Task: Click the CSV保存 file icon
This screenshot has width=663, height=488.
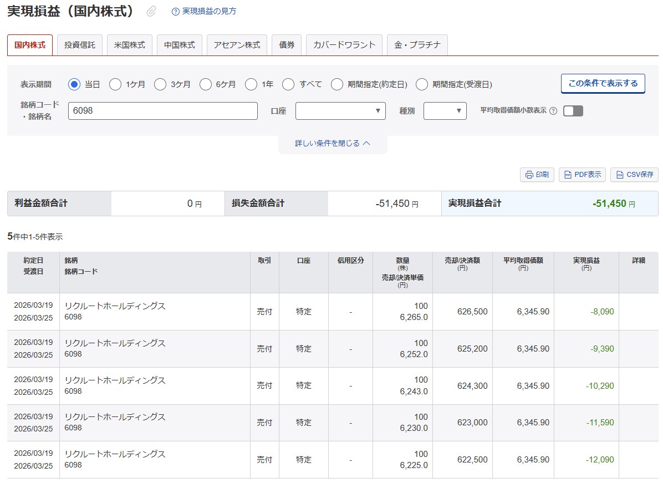Action: (x=619, y=175)
